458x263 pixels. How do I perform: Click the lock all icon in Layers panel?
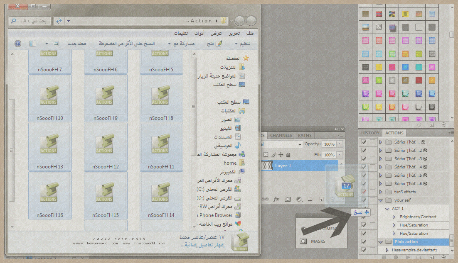coord(288,155)
